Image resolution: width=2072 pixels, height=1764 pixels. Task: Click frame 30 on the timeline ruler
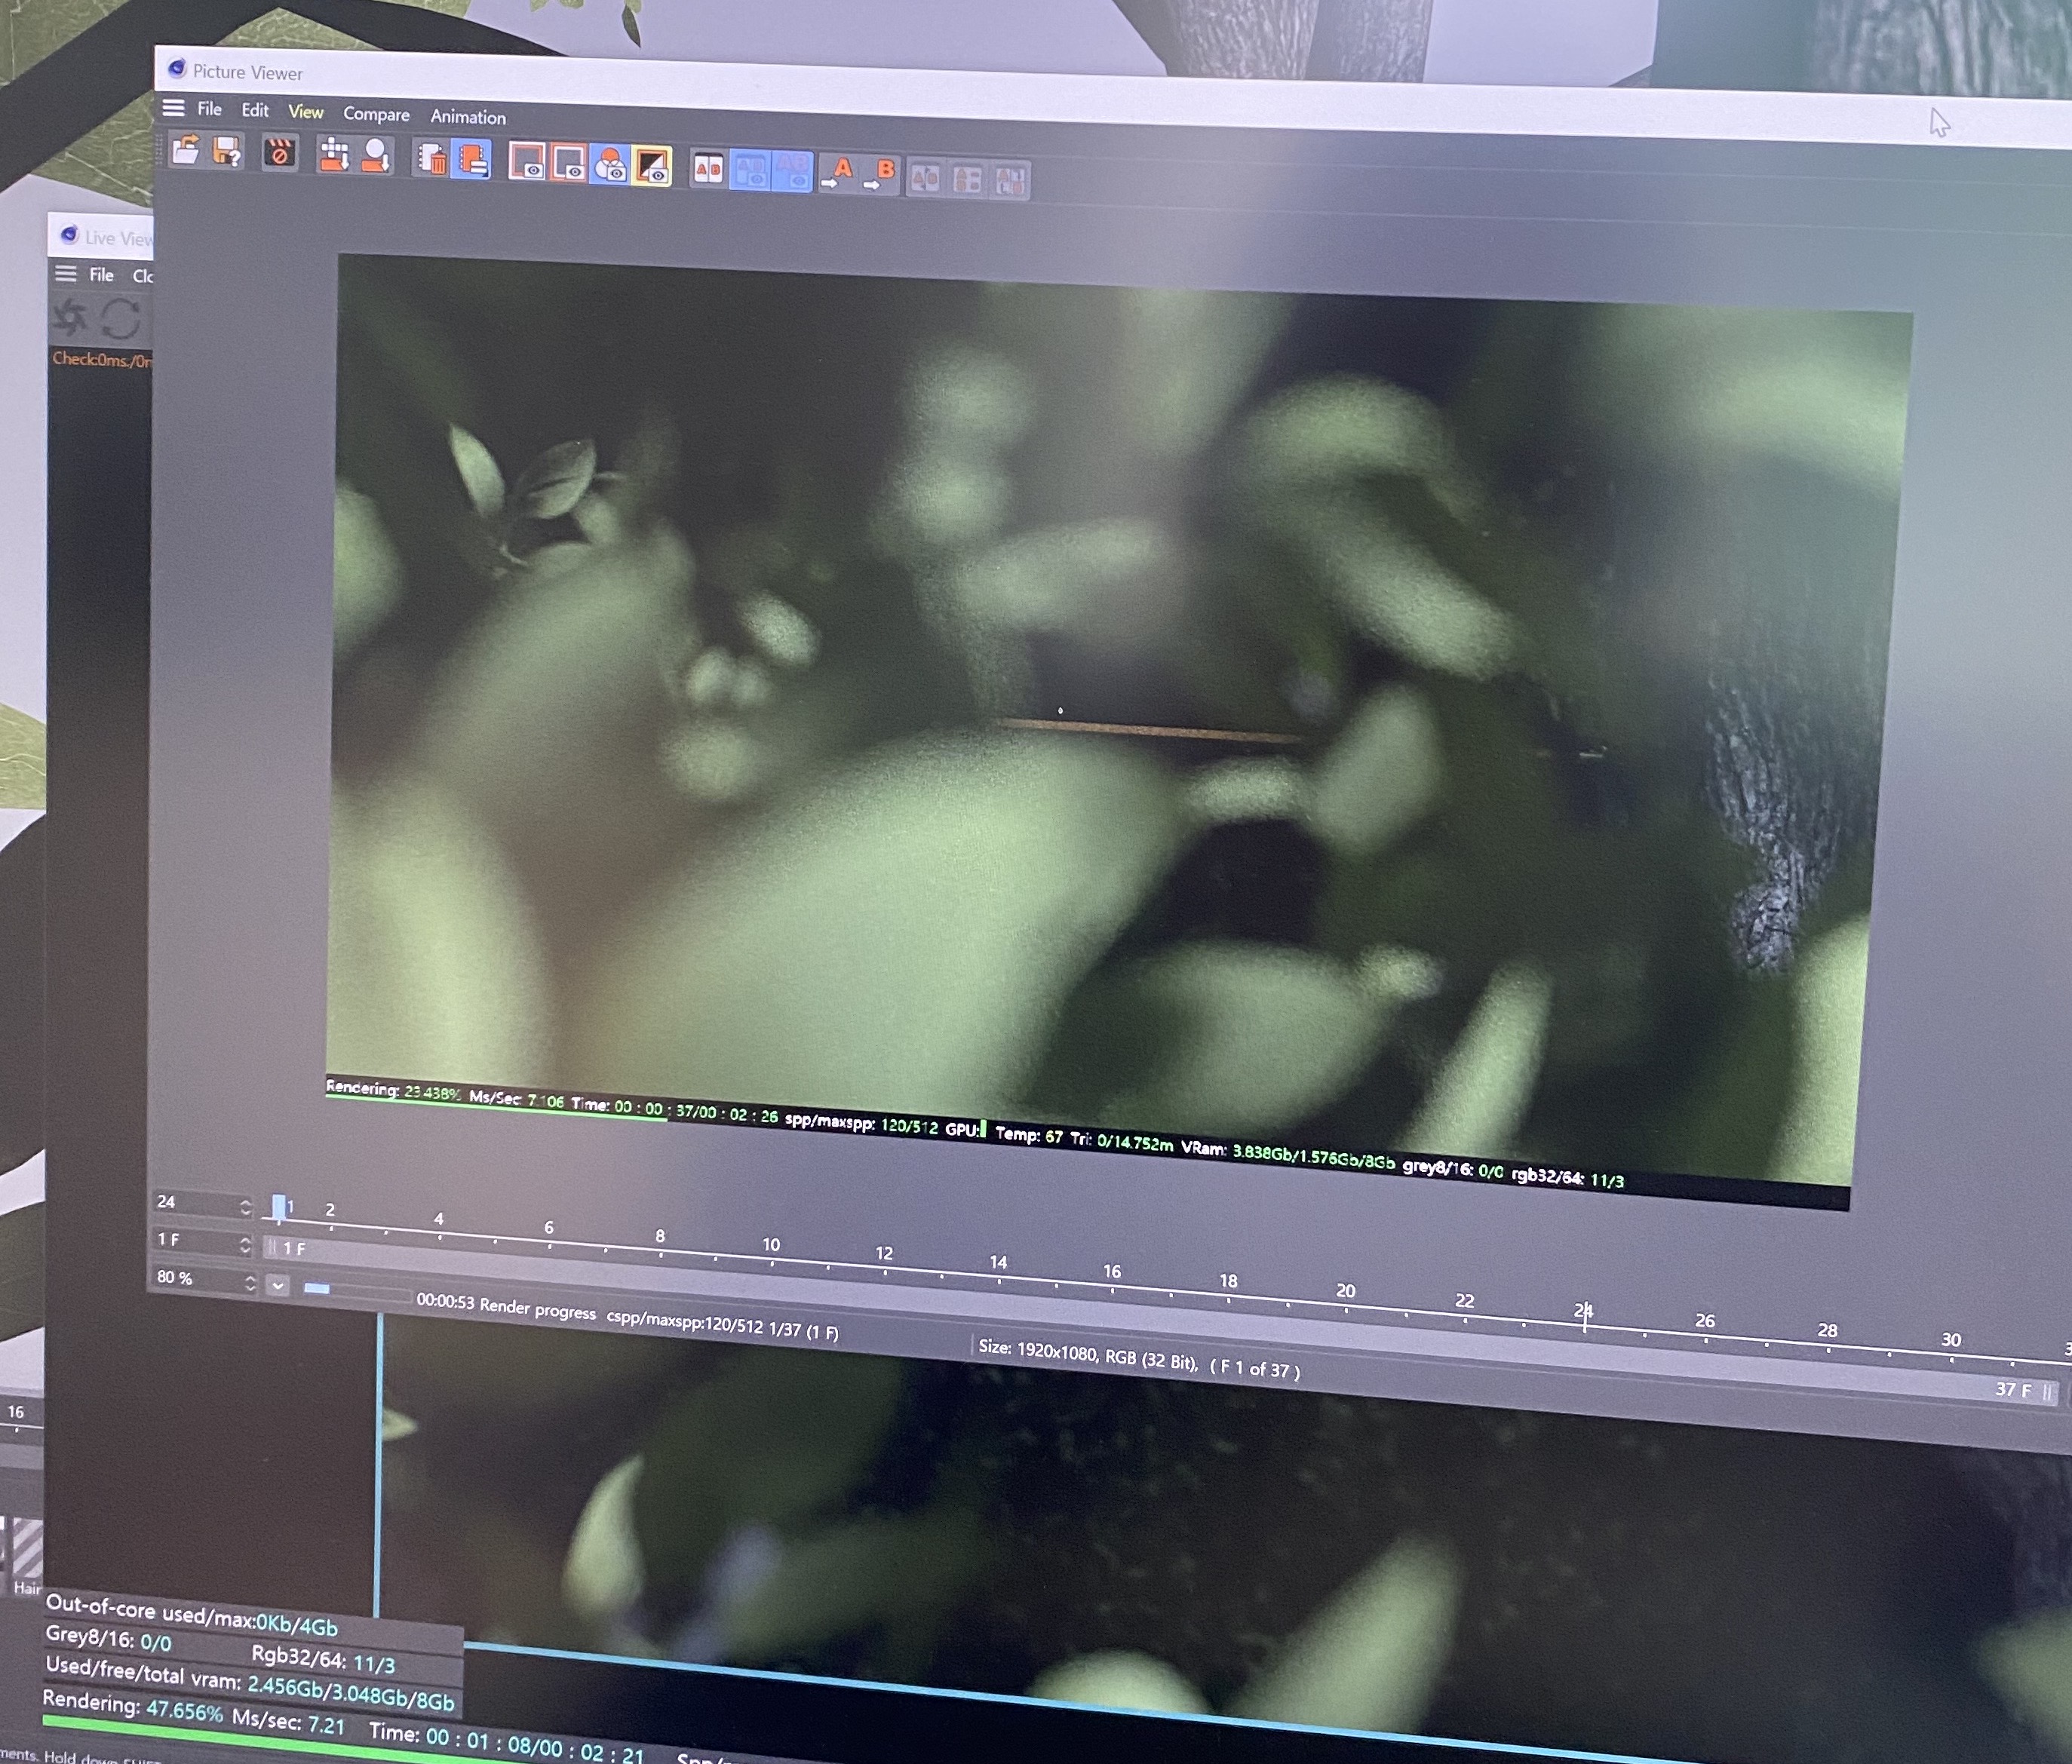(1951, 1340)
